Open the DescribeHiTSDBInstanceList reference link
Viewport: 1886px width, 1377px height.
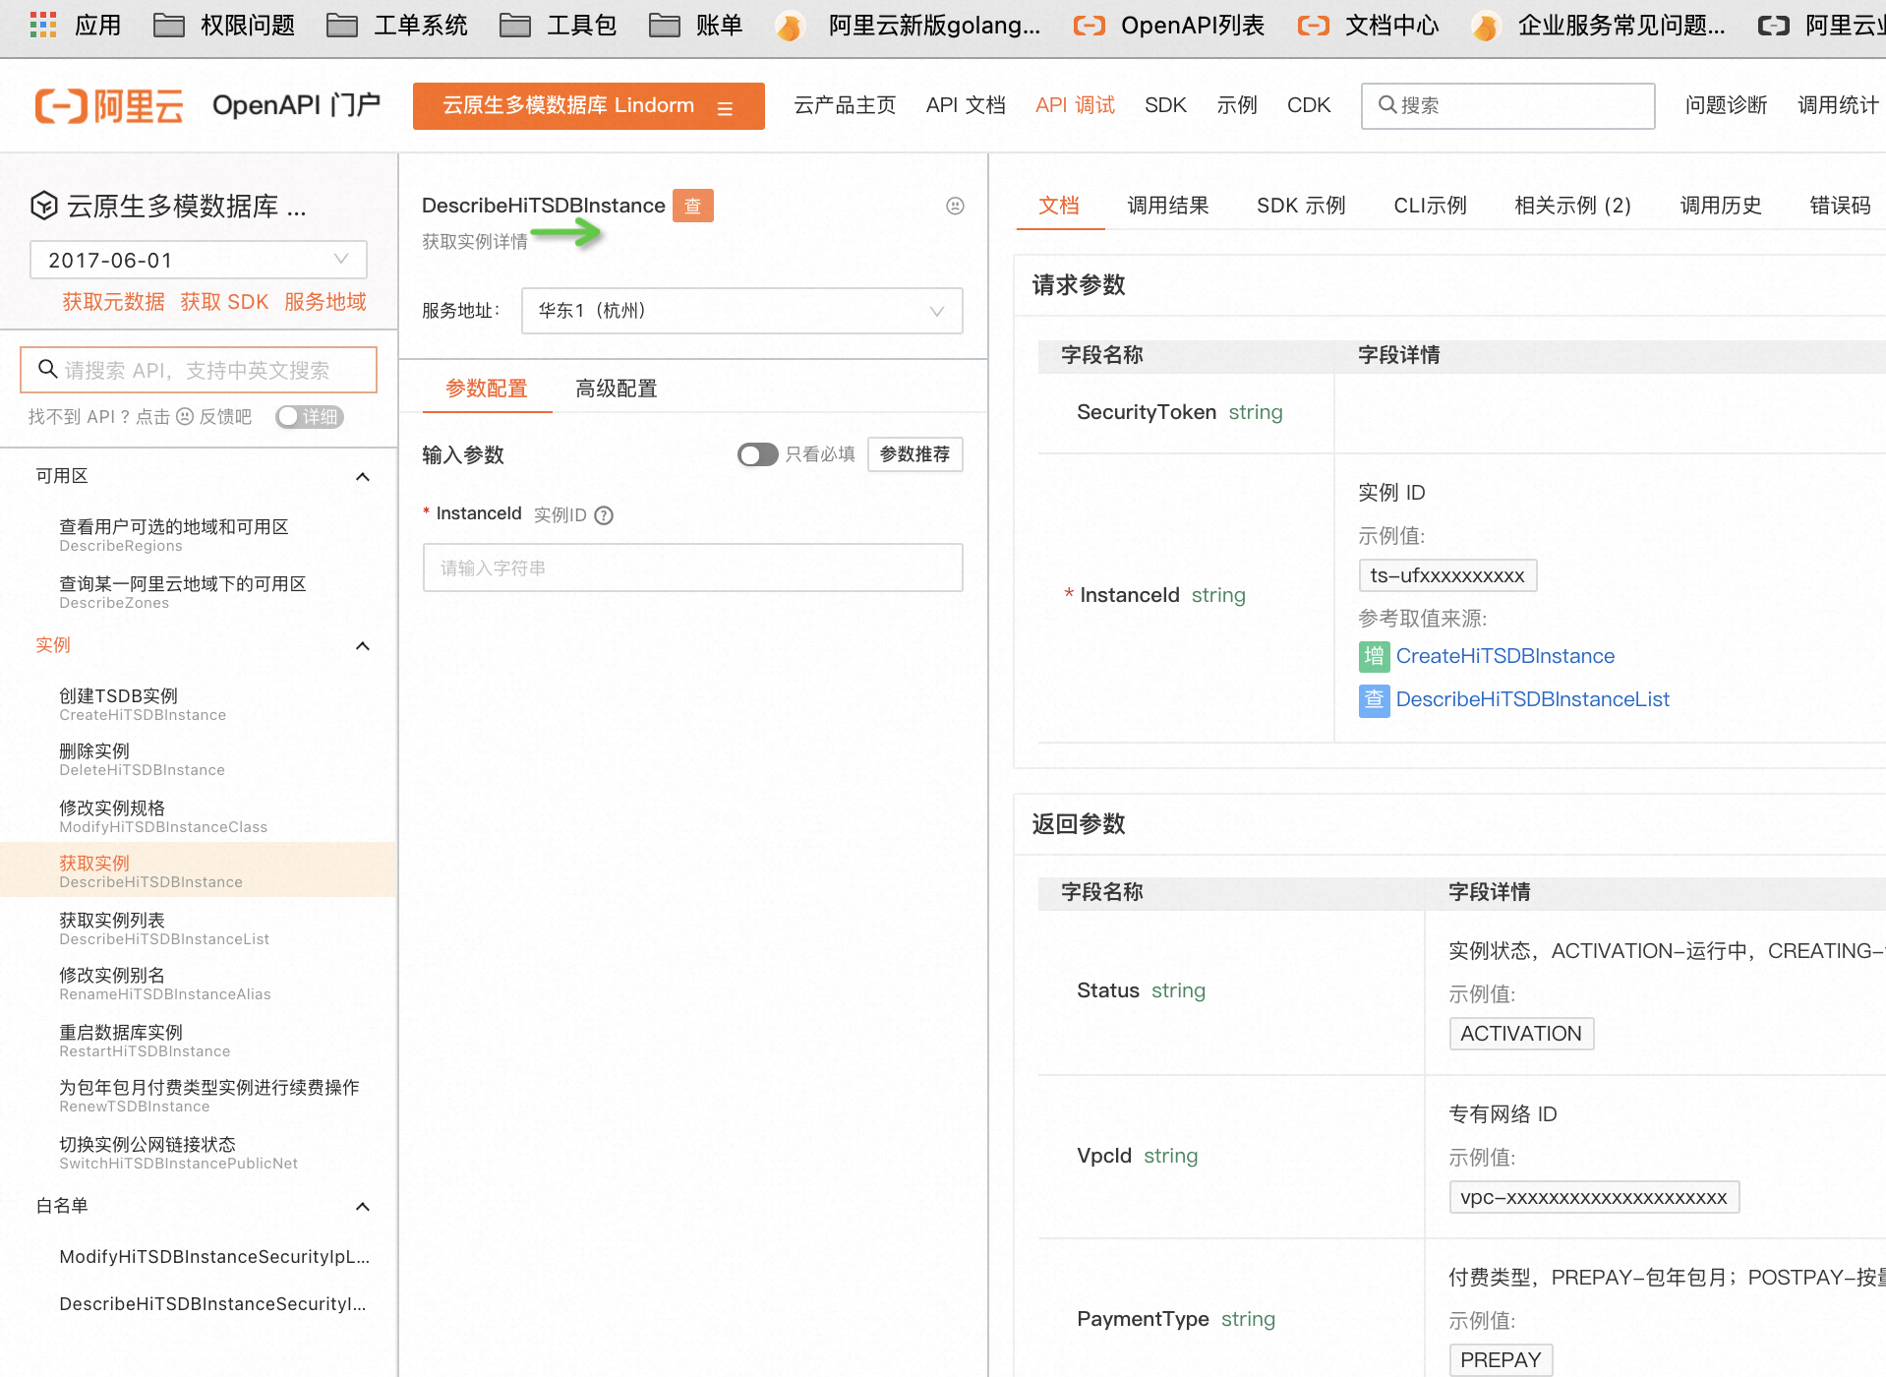point(1533,699)
